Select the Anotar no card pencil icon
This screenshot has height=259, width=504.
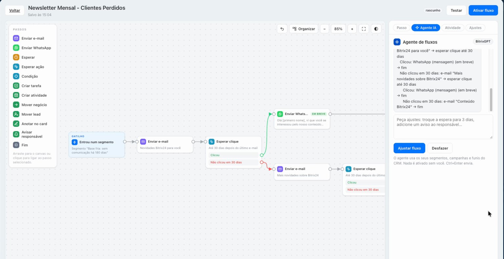[x=16, y=124]
